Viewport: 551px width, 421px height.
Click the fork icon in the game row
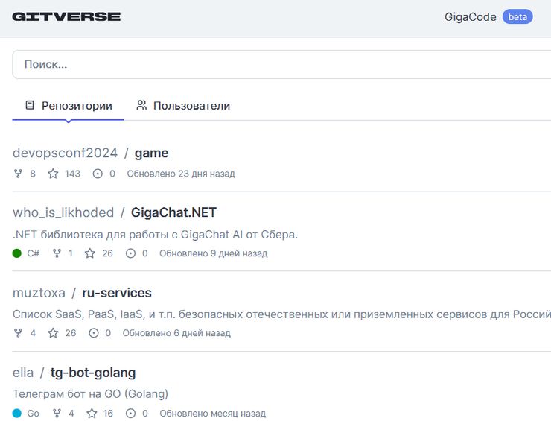pyautogui.click(x=18, y=174)
